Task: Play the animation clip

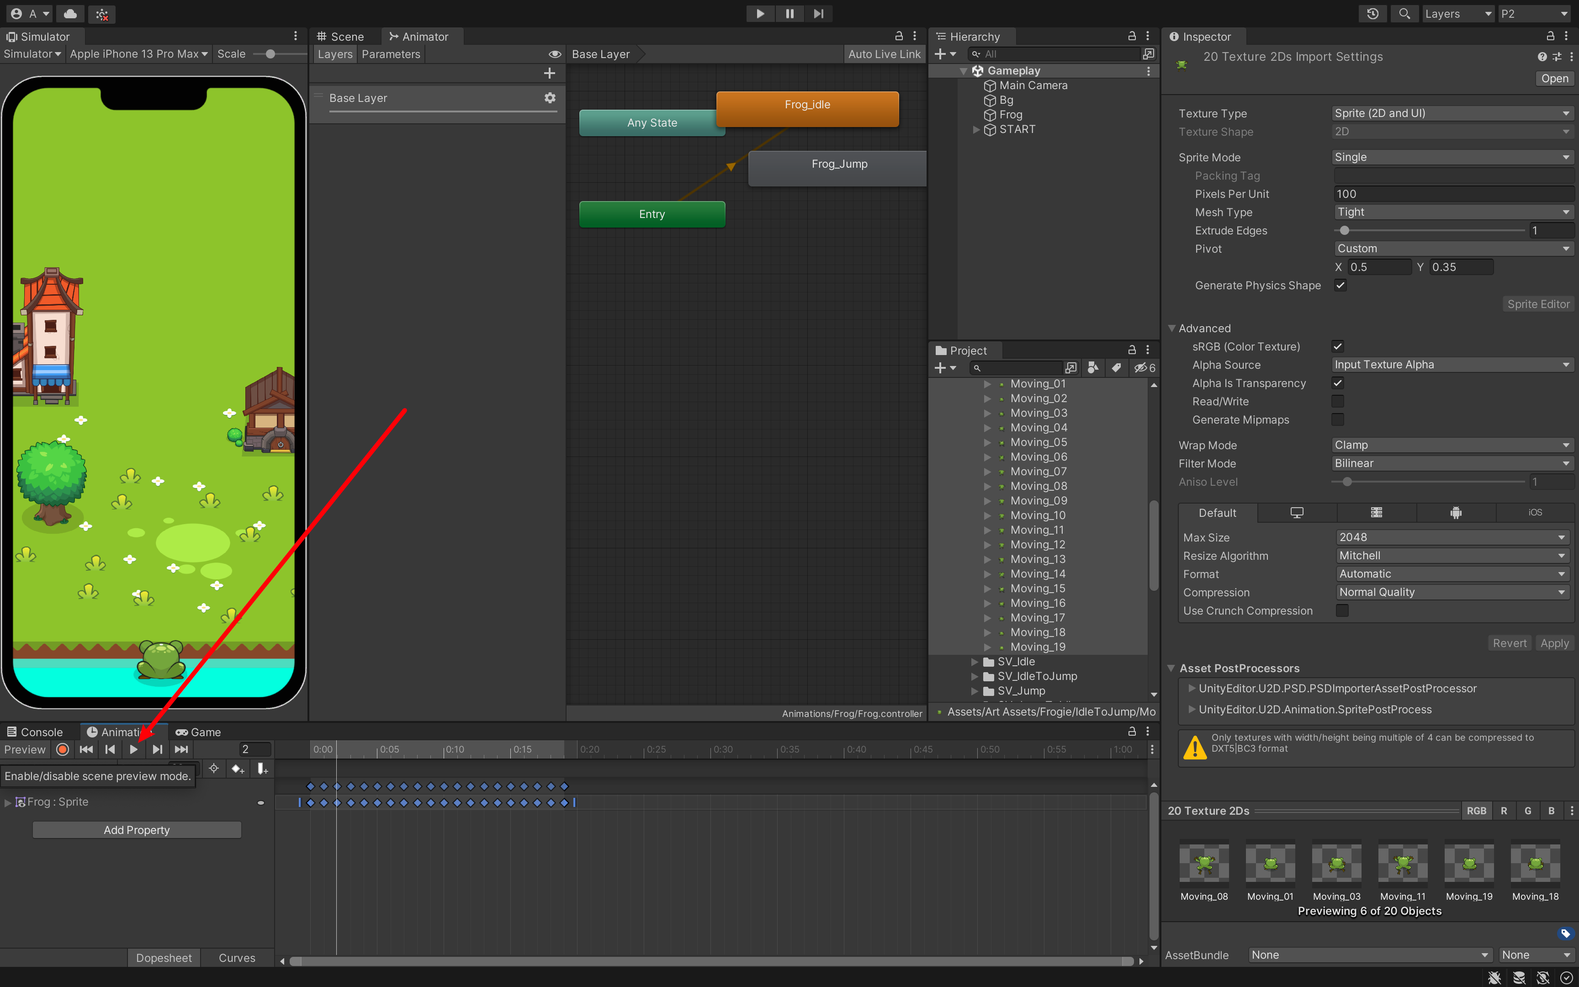Action: 134,749
